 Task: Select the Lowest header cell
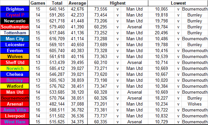[x=178, y=3]
